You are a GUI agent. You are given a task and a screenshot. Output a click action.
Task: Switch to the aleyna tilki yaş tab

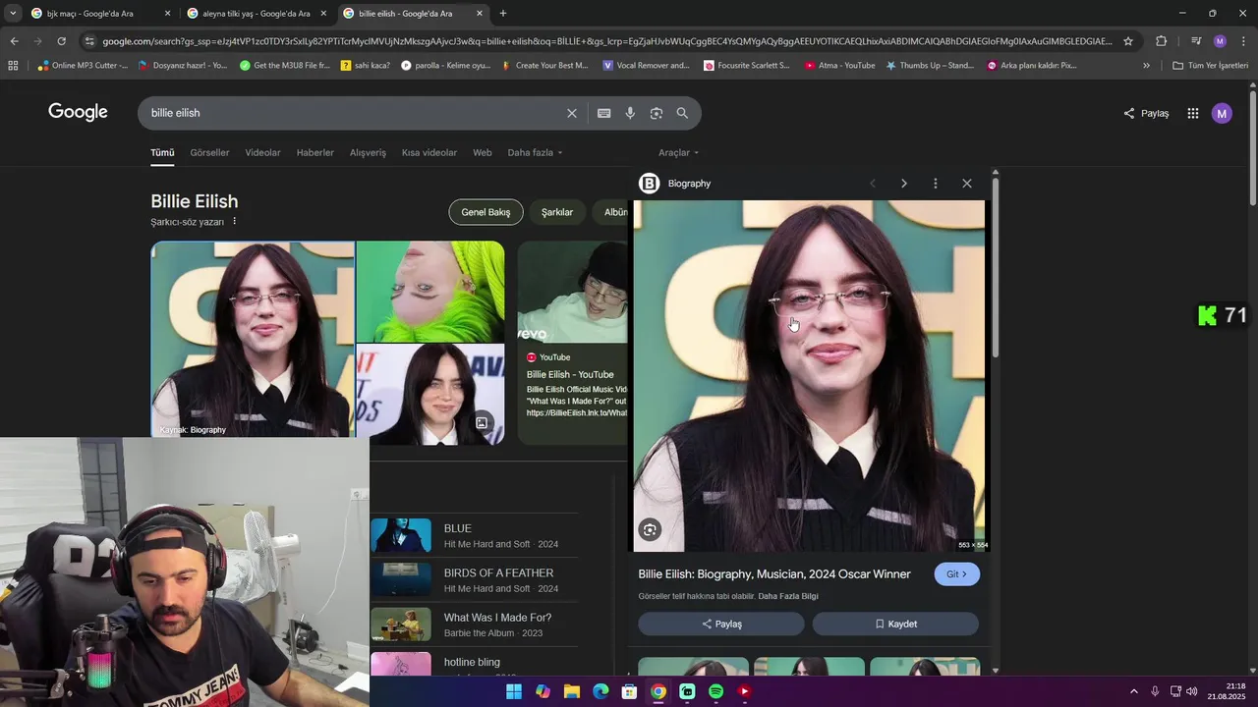click(257, 14)
